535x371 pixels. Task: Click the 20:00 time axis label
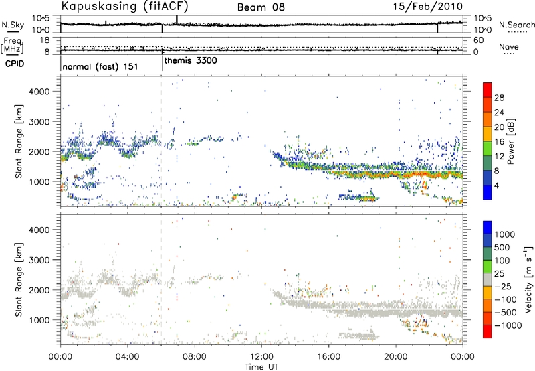click(396, 357)
